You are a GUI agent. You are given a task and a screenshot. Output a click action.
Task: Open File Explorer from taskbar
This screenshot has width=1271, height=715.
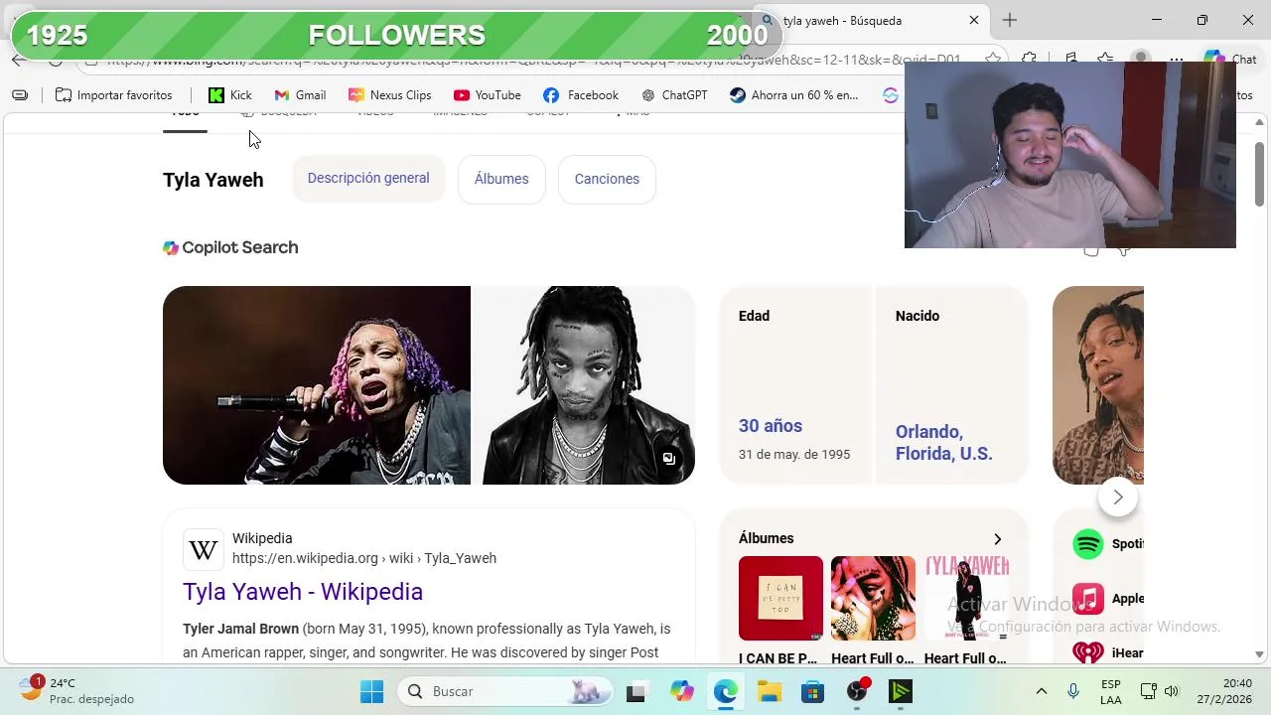pos(769,691)
